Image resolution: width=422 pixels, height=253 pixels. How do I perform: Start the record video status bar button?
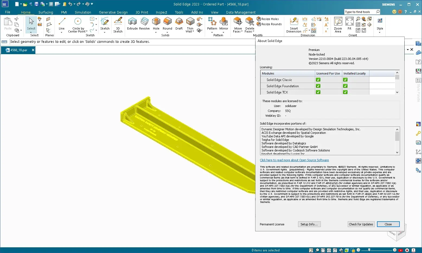tap(407, 250)
